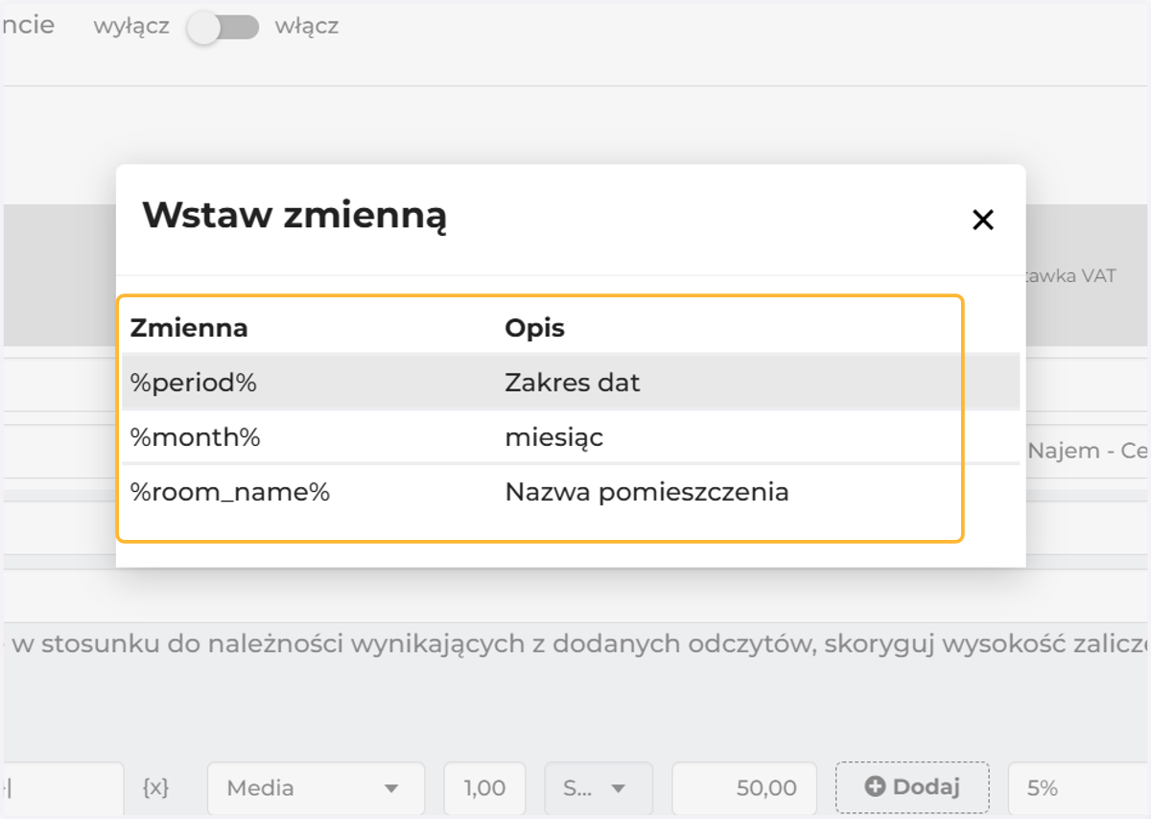Click the quantity field 1,00

(484, 788)
